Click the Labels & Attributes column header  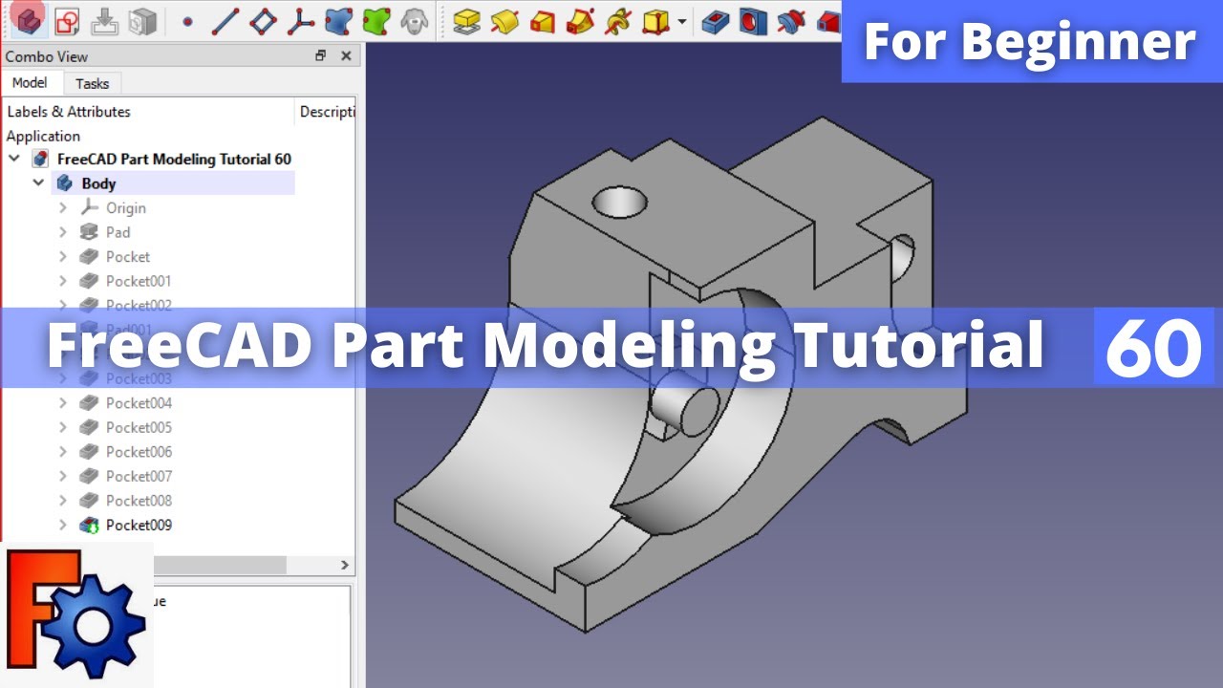click(69, 112)
